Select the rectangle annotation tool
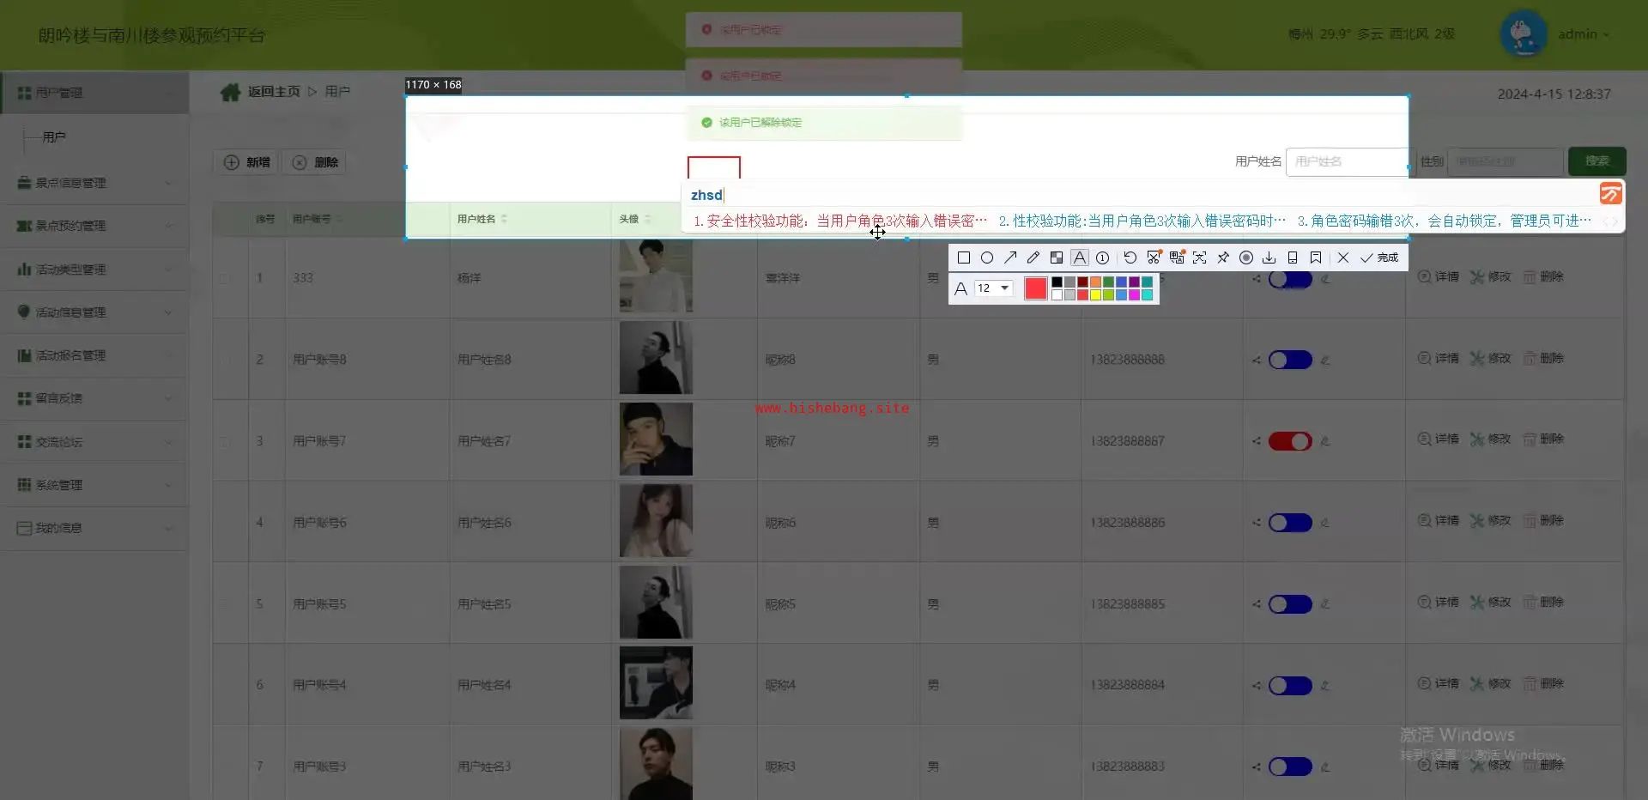 point(964,258)
